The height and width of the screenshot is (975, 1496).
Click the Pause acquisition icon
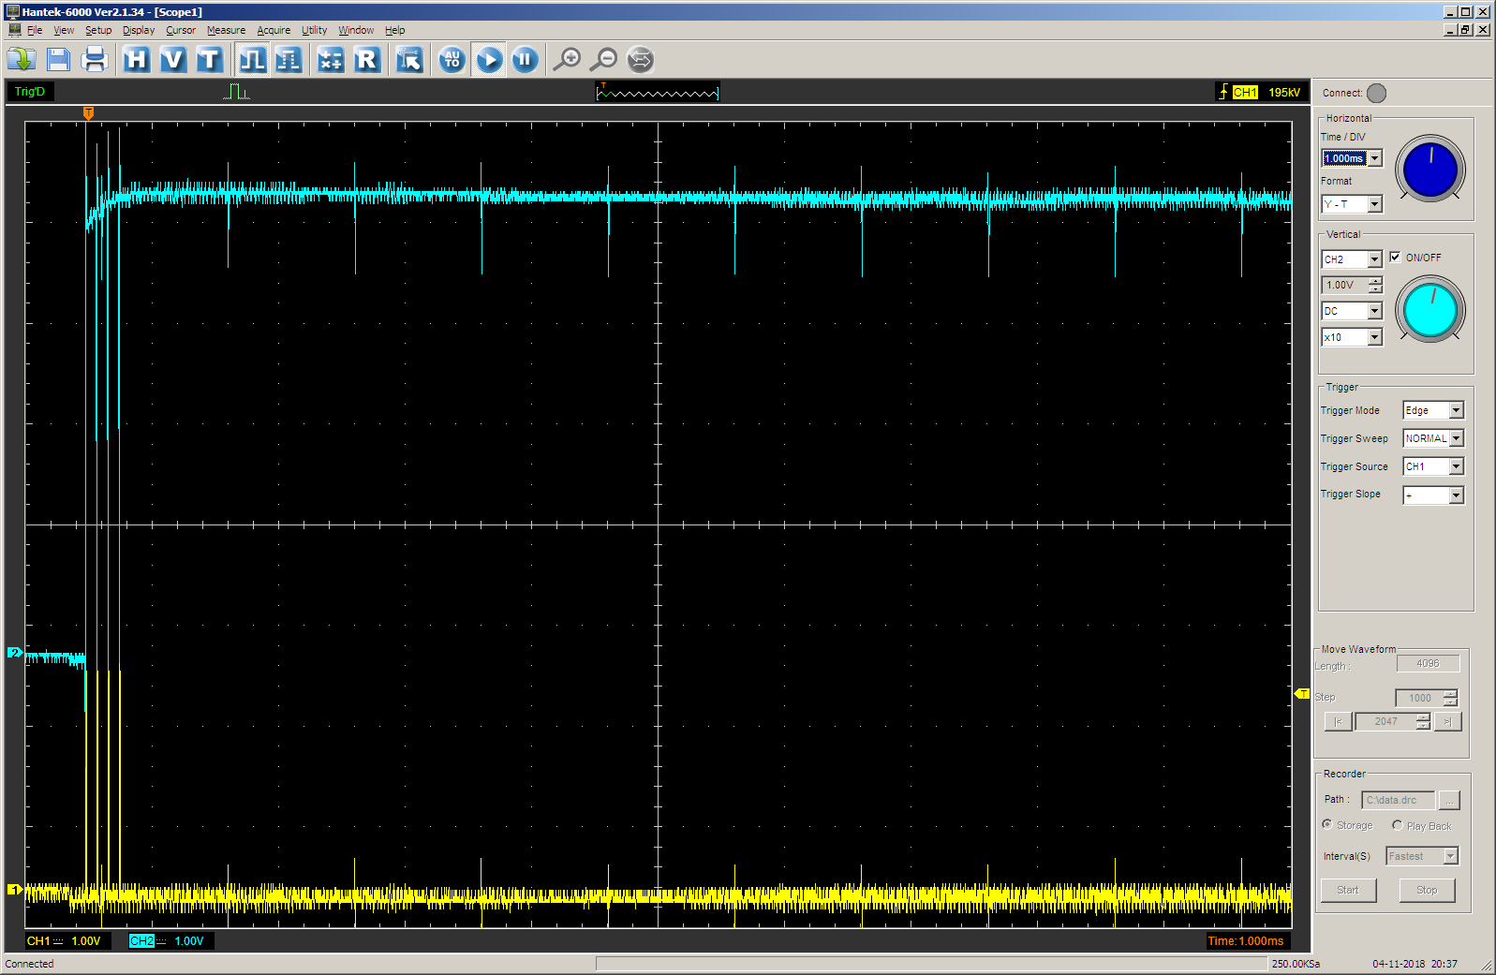[x=526, y=60]
